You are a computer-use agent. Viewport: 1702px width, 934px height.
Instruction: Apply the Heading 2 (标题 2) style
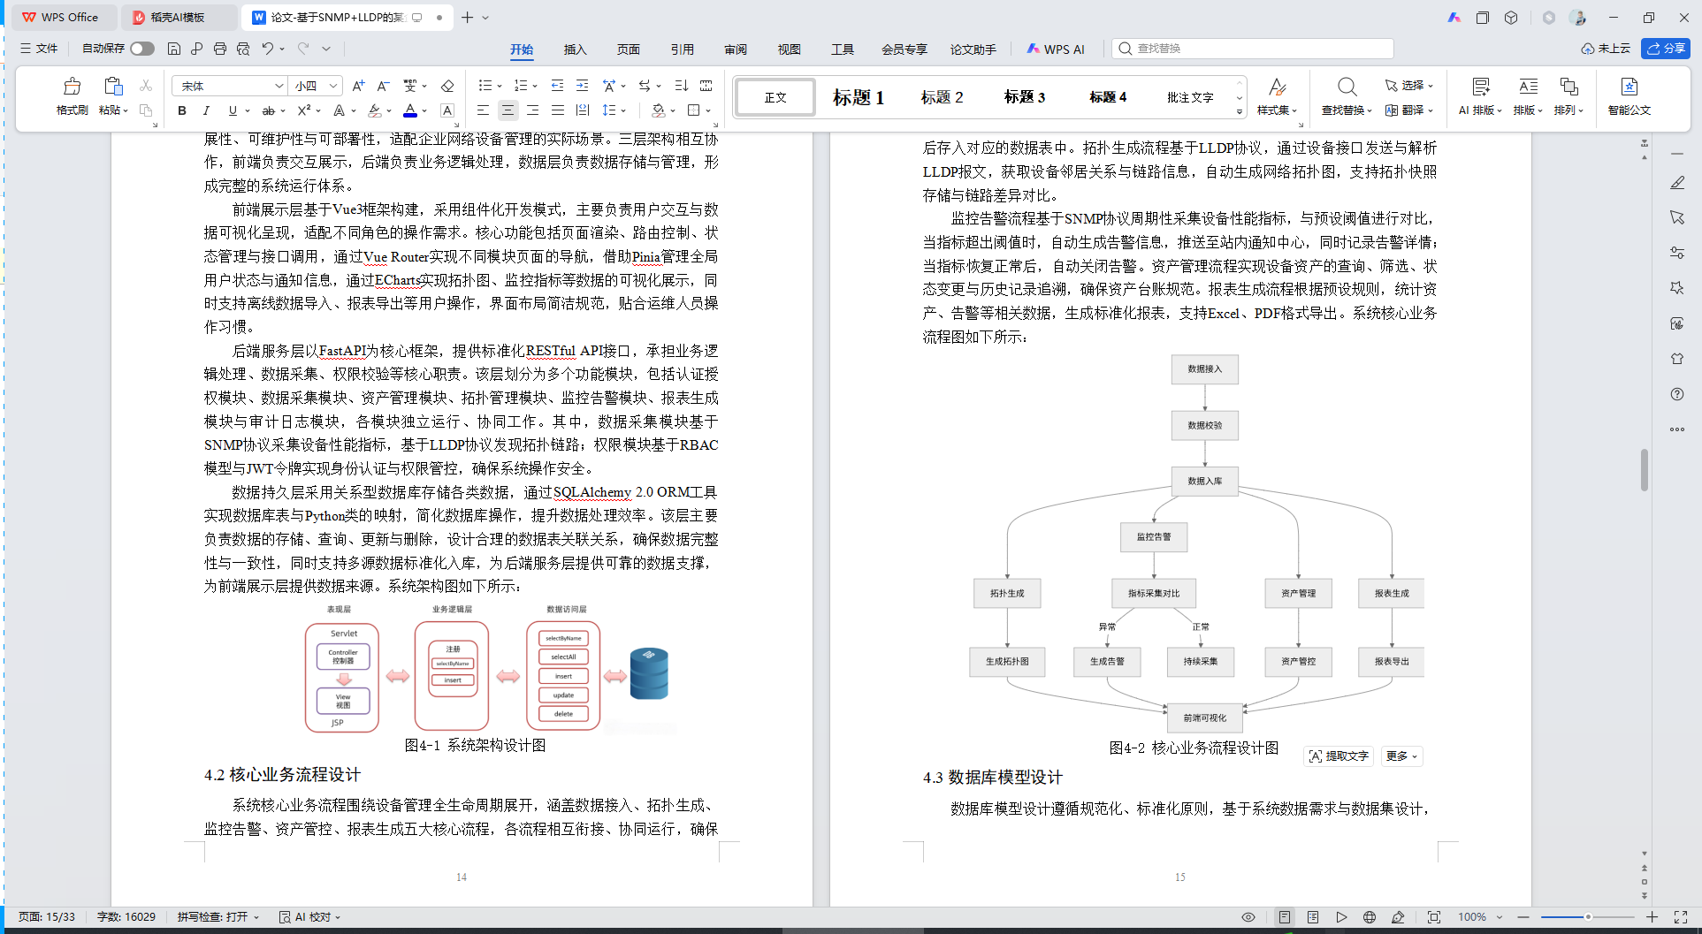(942, 97)
